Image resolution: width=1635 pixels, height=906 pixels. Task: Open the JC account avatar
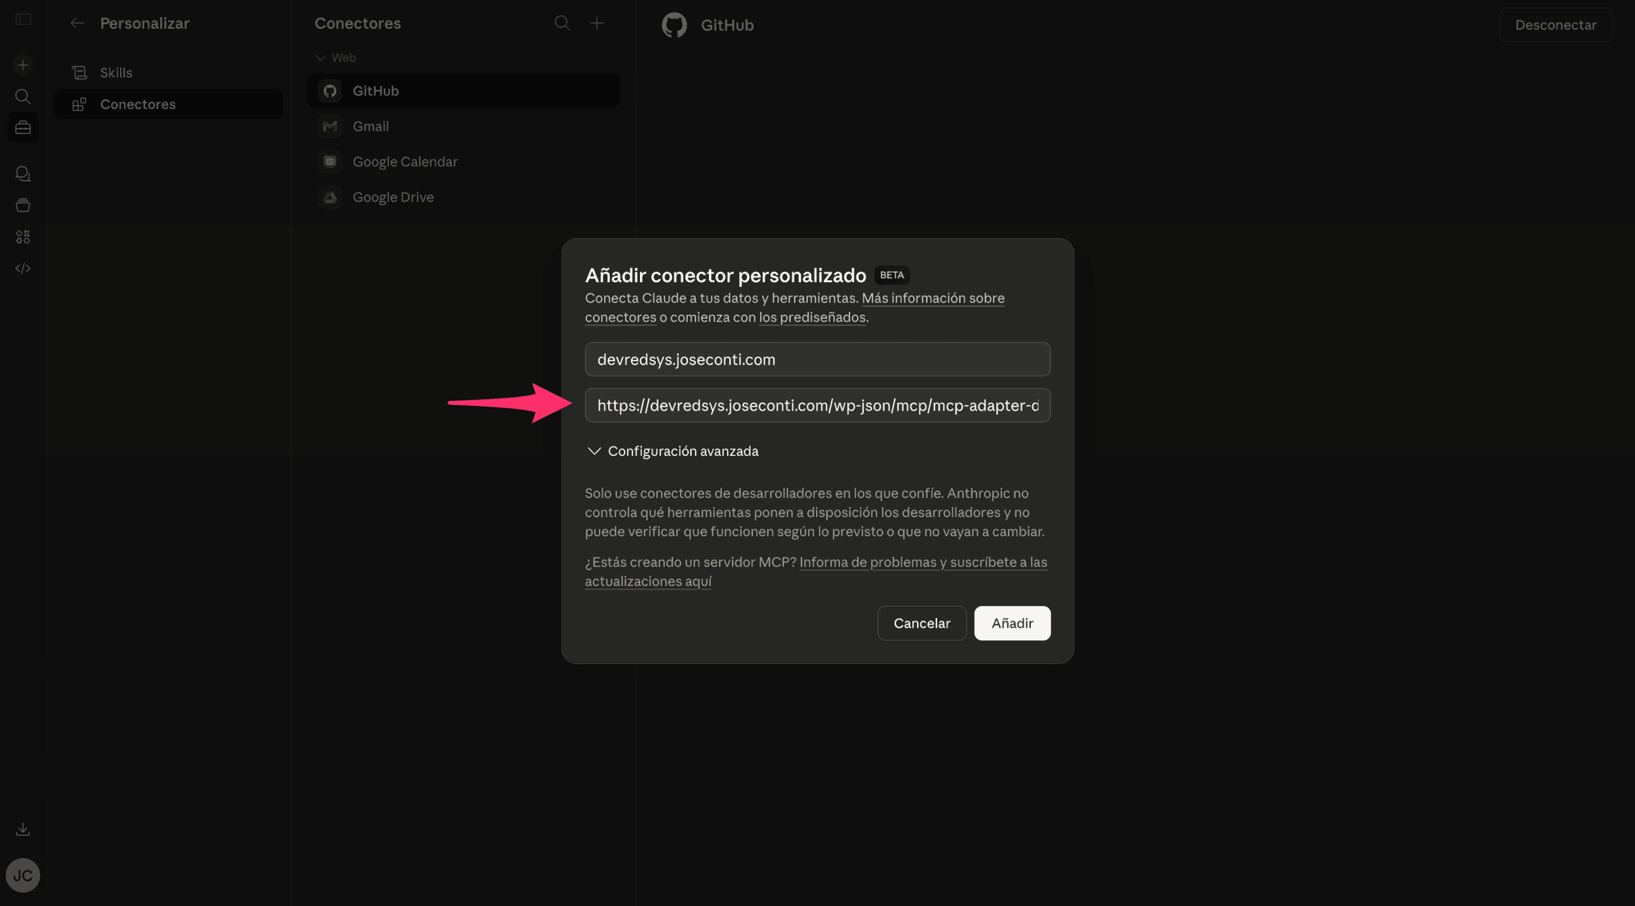(x=23, y=875)
